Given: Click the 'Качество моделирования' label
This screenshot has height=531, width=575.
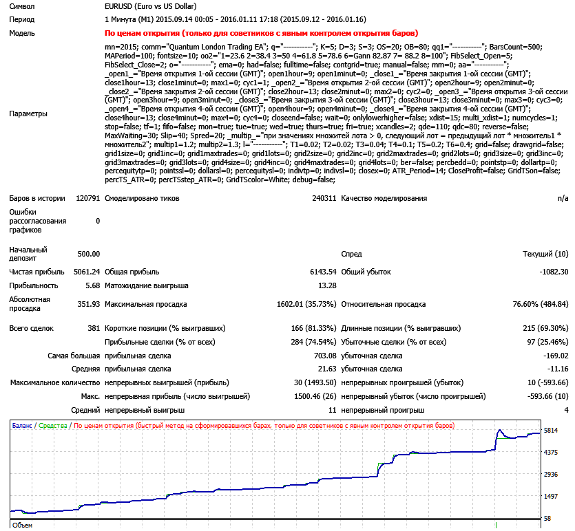Looking at the screenshot, I should (384, 199).
